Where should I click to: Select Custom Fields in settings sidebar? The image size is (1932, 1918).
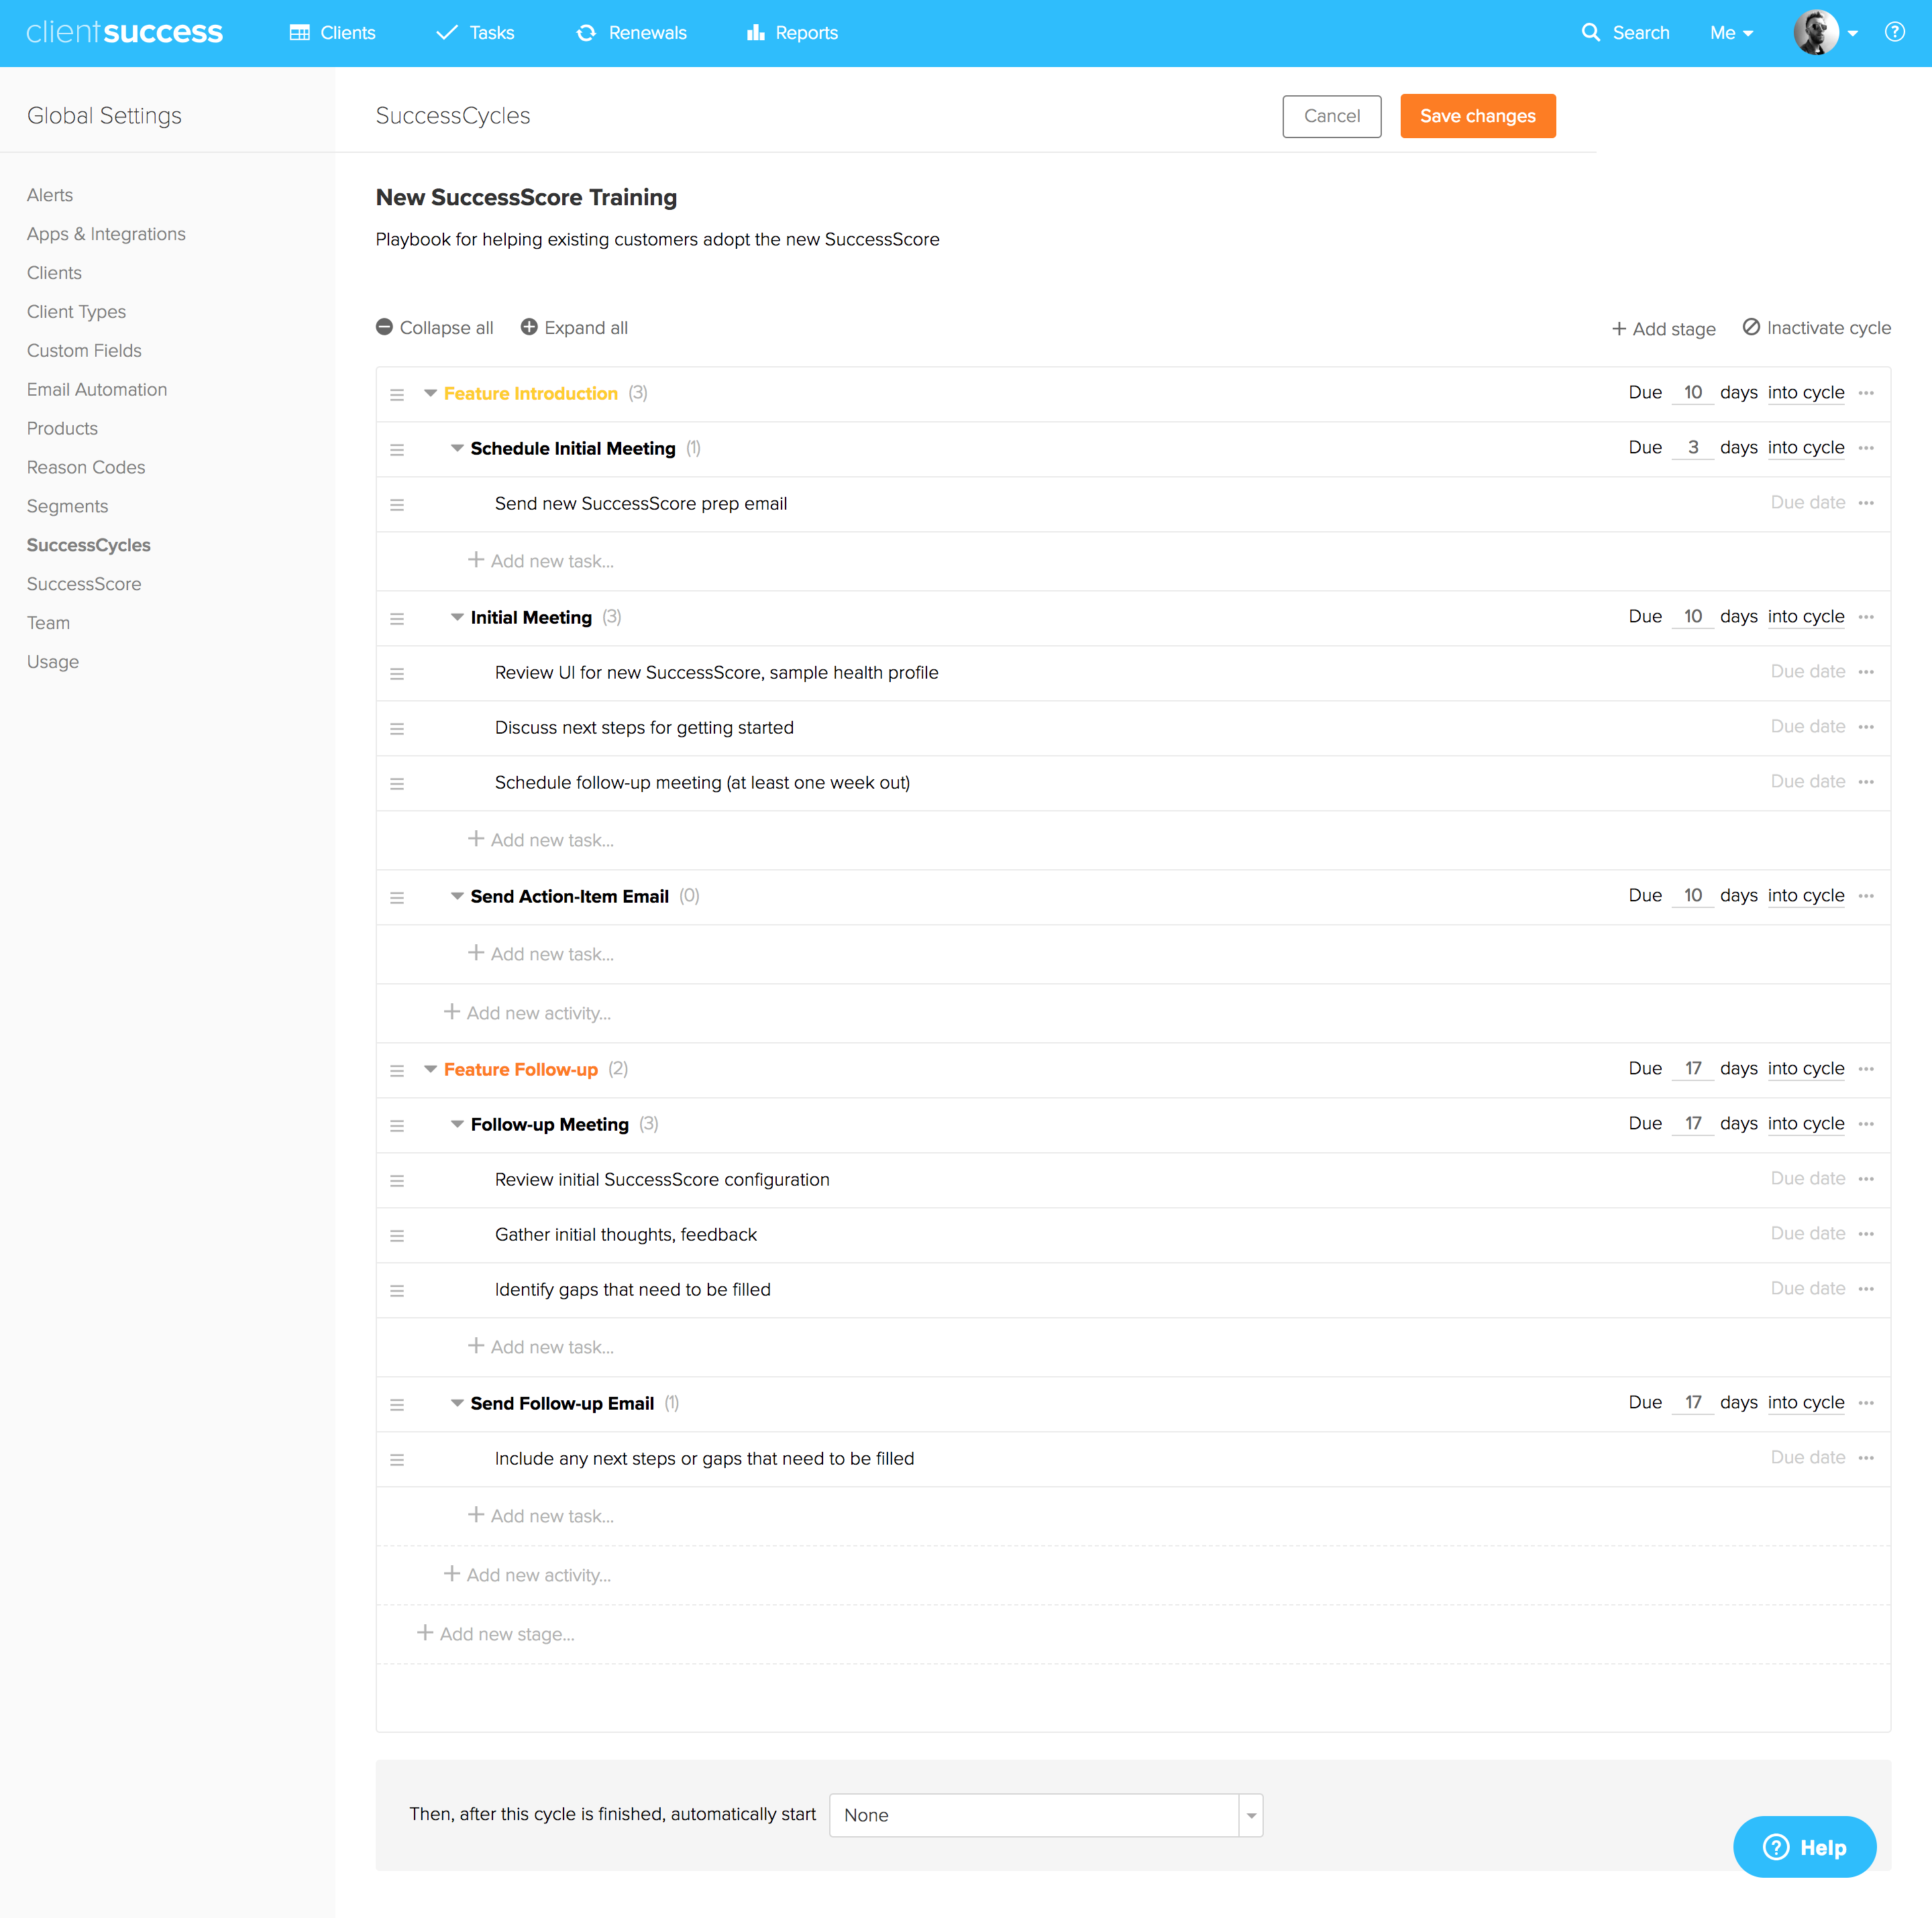click(x=84, y=350)
